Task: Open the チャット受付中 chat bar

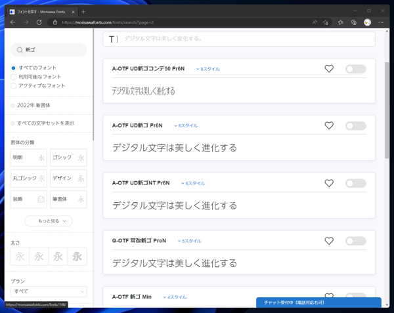Action: [318, 303]
